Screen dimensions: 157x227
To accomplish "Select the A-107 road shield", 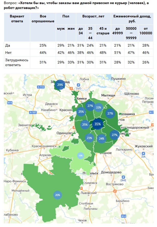I will tap(33, 112).
